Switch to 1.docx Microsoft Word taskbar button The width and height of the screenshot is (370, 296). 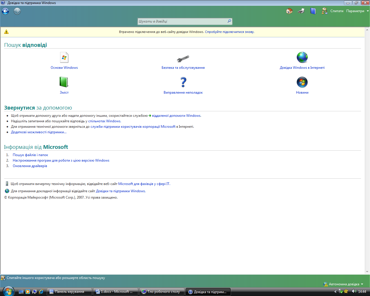pos(116,292)
